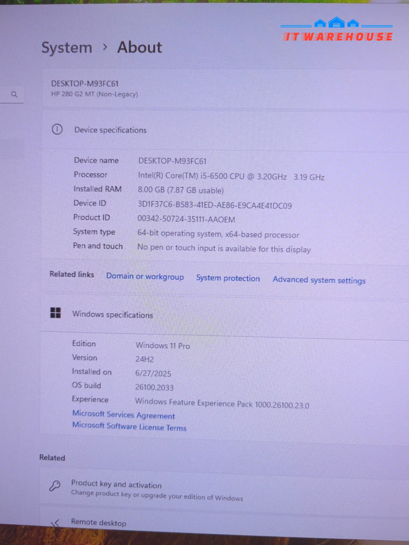Viewport: 409px width, 545px height.
Task: Click the search magnifier icon
Action: coord(14,94)
